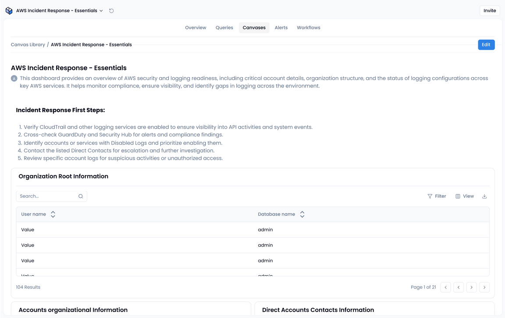This screenshot has height=318, width=505.
Task: Click the 'User name' column header text
Action: tap(33, 214)
